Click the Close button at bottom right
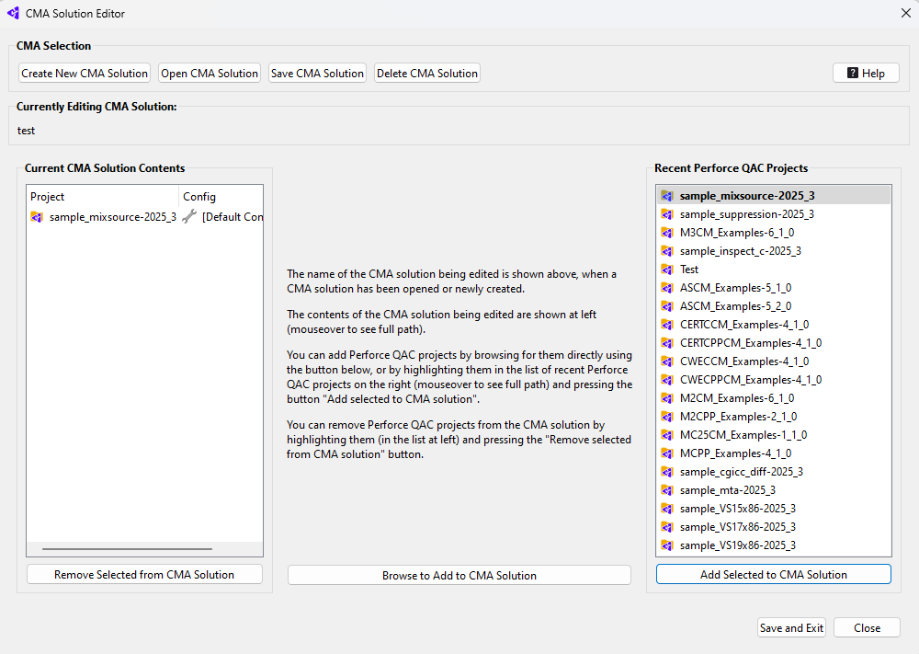 pyautogui.click(x=867, y=627)
